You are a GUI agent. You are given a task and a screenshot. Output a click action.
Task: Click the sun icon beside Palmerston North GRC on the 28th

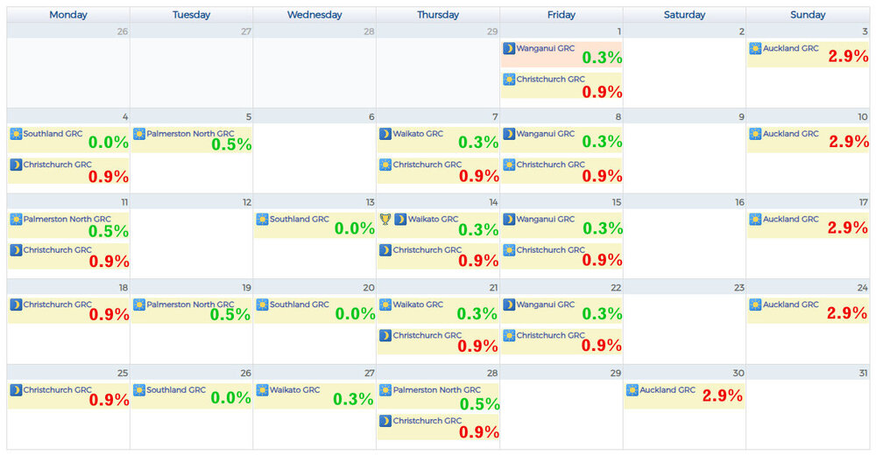pyautogui.click(x=385, y=390)
